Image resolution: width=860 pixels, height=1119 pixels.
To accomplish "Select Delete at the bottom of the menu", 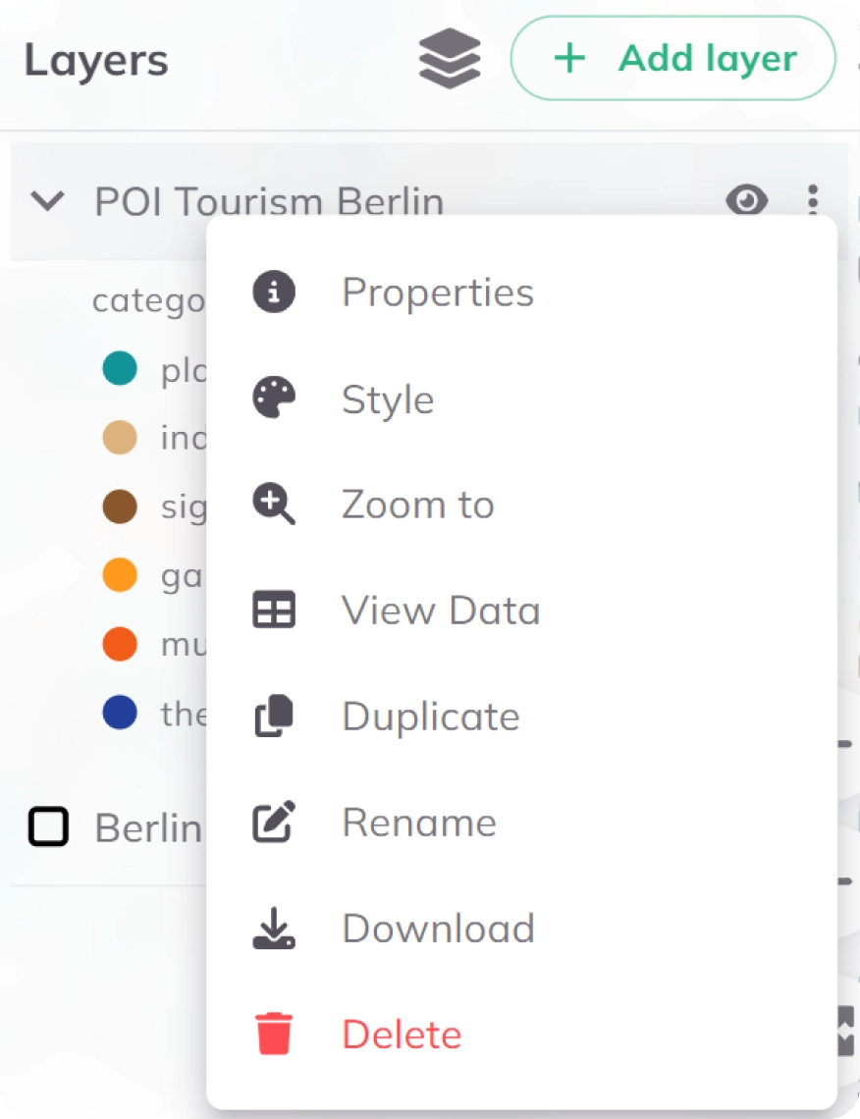I will click(x=401, y=1034).
